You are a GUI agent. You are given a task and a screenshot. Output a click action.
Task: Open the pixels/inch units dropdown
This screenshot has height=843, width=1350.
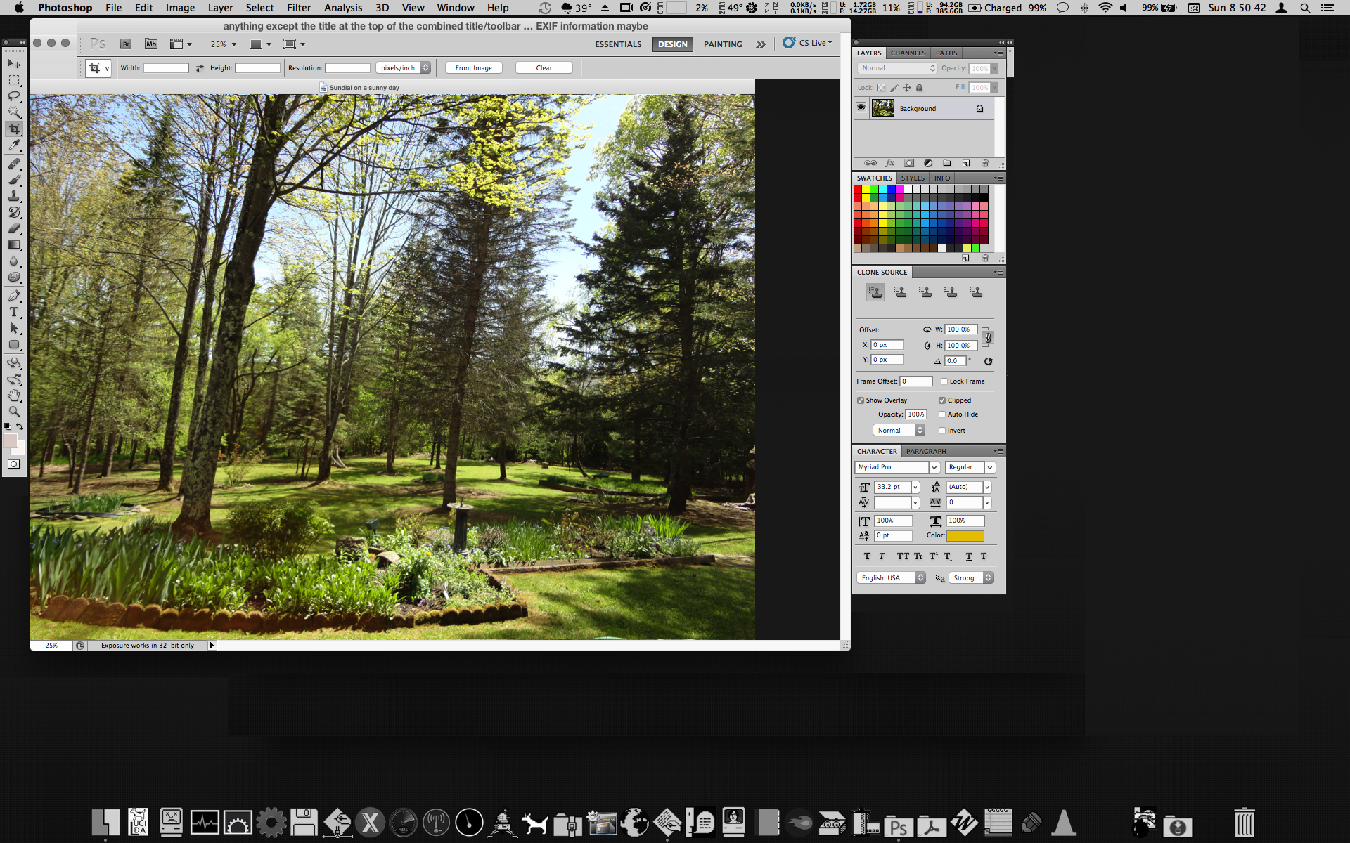pos(404,68)
